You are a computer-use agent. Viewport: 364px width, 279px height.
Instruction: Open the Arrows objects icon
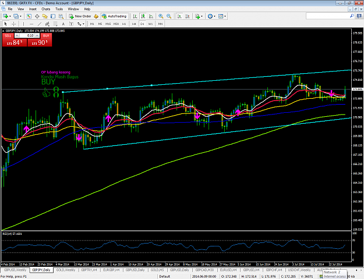(79, 24)
